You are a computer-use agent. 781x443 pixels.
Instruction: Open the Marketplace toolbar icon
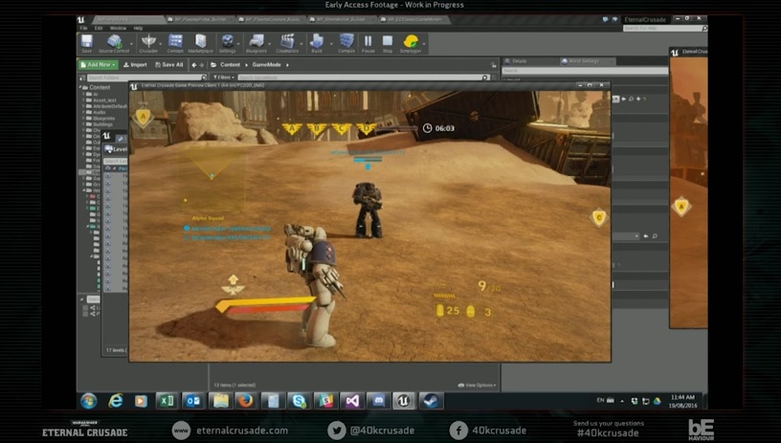point(201,43)
